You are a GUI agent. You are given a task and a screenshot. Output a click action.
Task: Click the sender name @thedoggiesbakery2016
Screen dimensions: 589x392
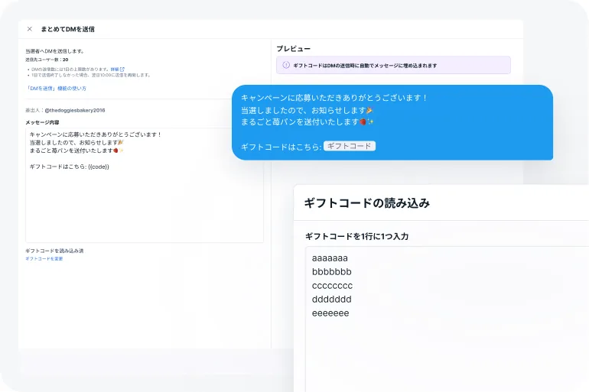point(75,111)
